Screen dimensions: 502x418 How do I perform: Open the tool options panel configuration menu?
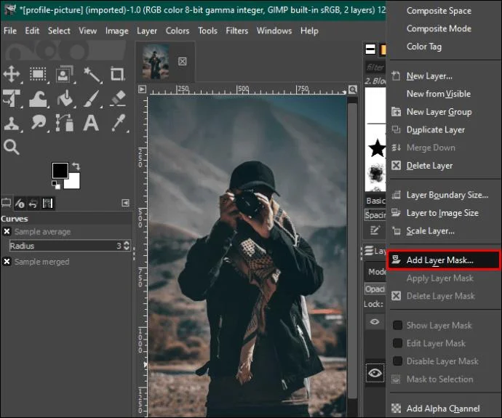click(x=125, y=203)
